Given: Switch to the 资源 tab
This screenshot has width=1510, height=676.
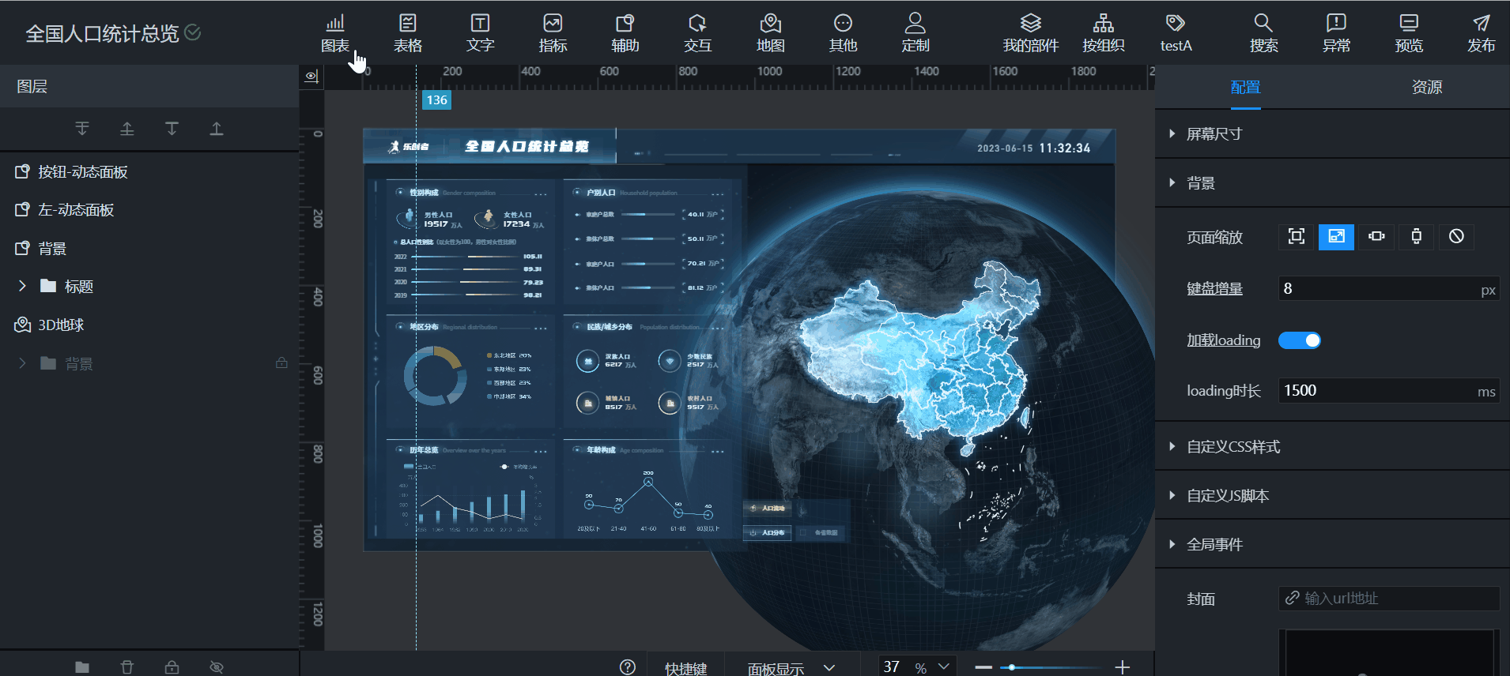Looking at the screenshot, I should pyautogui.click(x=1426, y=87).
